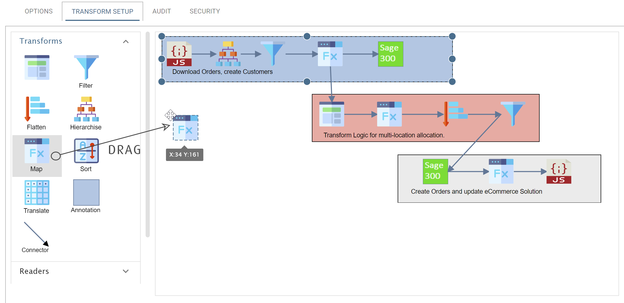
Task: Click top-right resize handle of blue annotation
Action: coord(452,36)
